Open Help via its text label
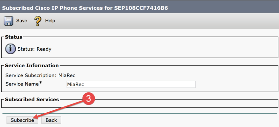The width and height of the screenshot is (279, 127). [x=50, y=21]
